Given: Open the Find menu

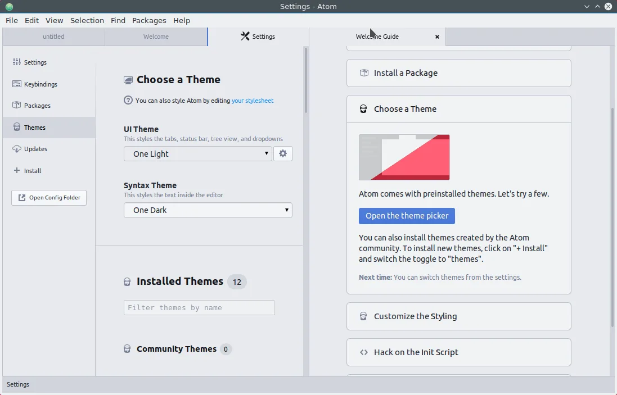Looking at the screenshot, I should point(118,20).
